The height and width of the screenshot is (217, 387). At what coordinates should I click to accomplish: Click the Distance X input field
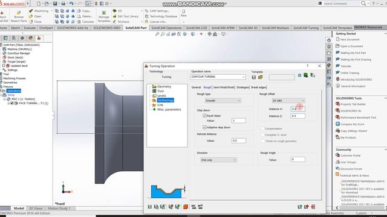pyautogui.click(x=298, y=108)
